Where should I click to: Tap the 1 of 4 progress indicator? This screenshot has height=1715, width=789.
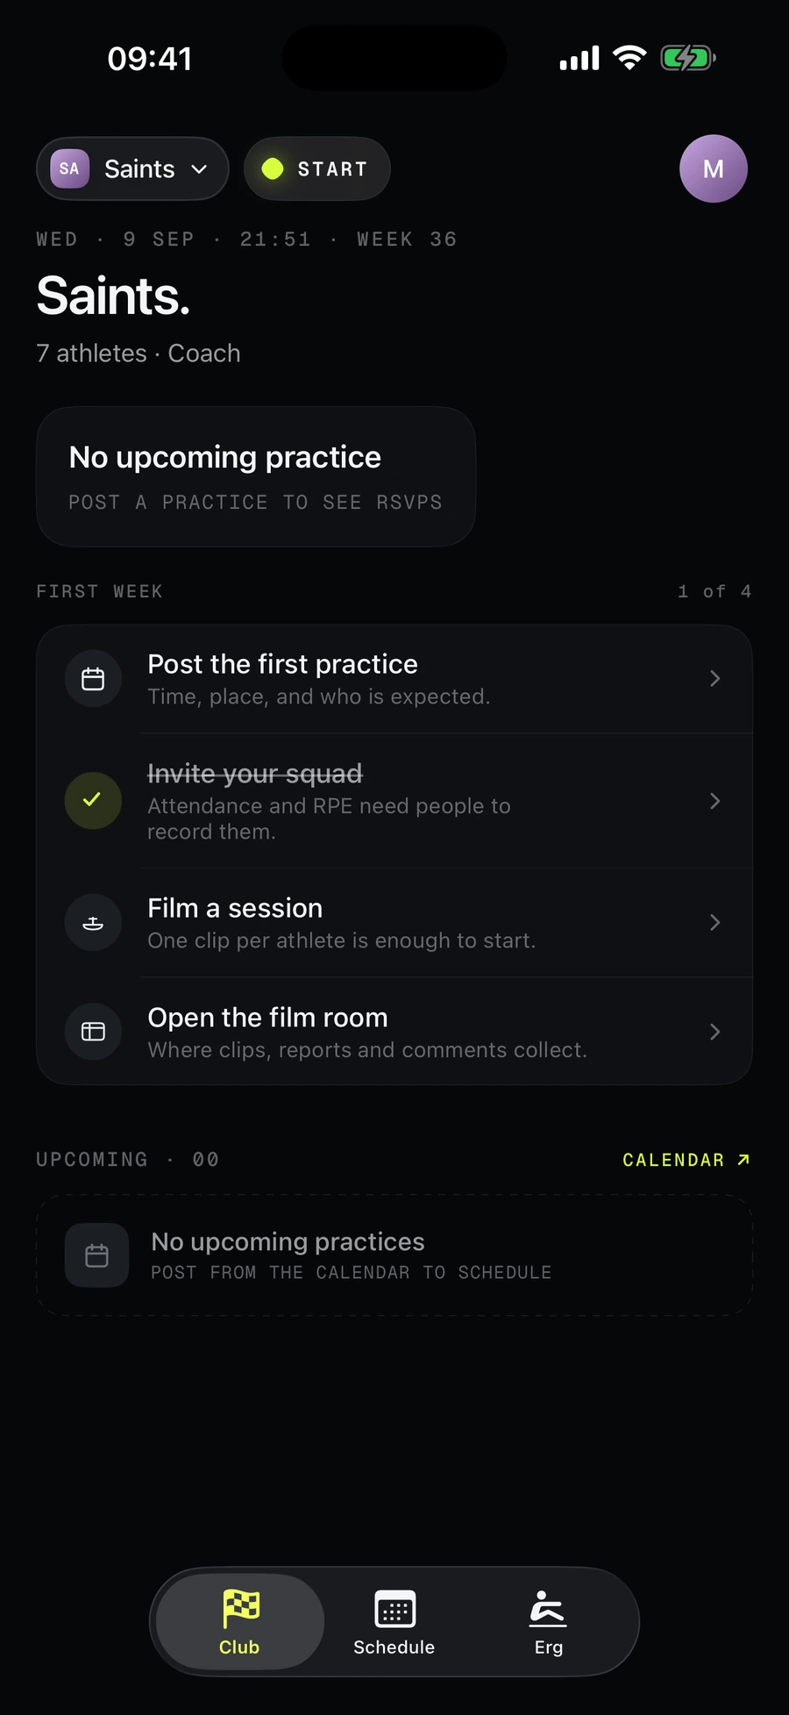pos(714,591)
